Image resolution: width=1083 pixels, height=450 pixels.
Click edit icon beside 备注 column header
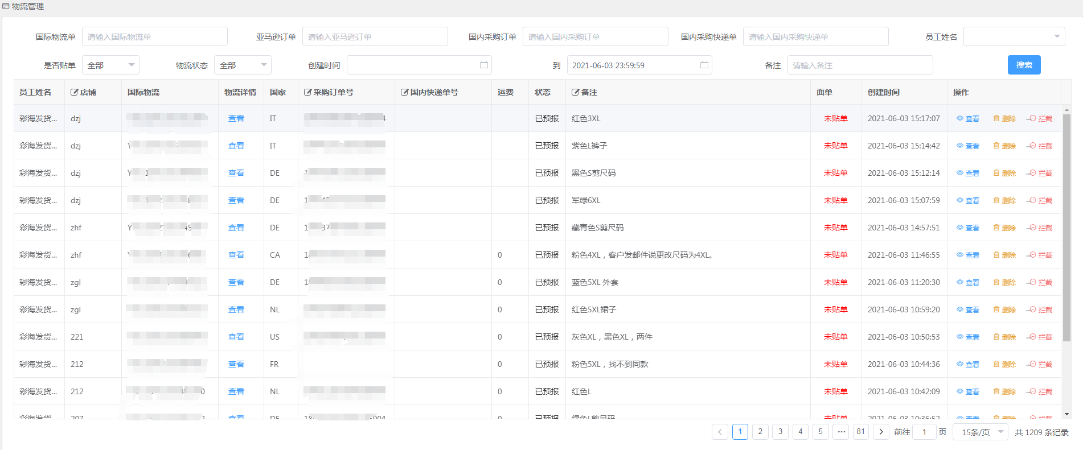tap(575, 92)
